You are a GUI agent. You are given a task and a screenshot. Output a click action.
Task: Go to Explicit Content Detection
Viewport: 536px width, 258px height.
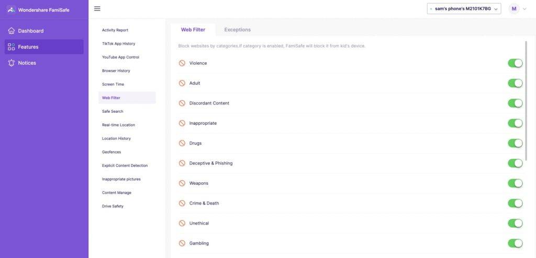click(125, 166)
